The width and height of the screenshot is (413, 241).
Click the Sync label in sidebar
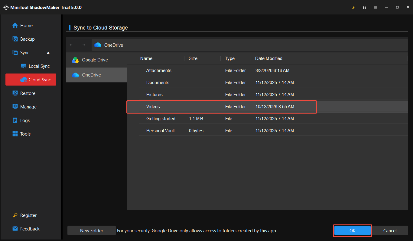[x=25, y=52]
